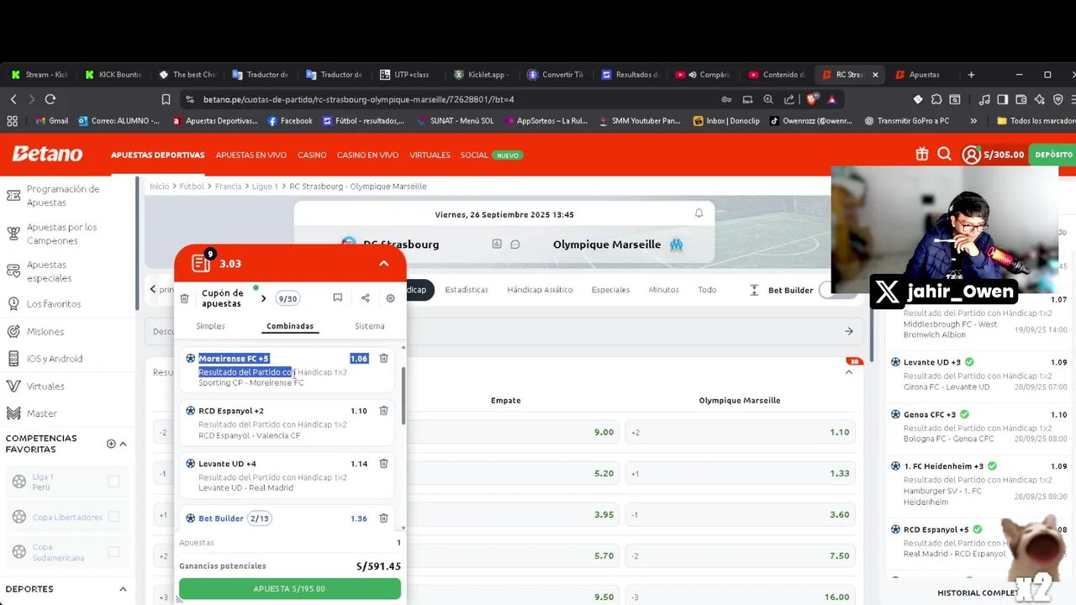This screenshot has width=1076, height=605.
Task: Open the Virtuales top menu item
Action: point(430,155)
